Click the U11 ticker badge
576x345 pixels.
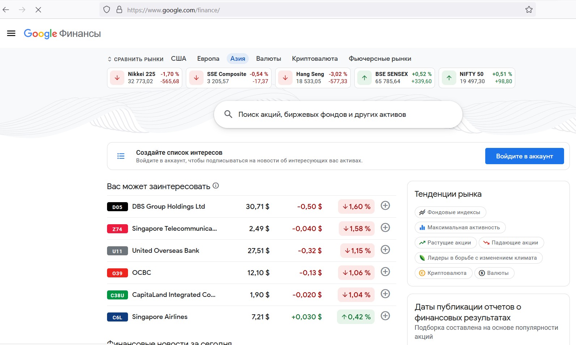click(118, 251)
